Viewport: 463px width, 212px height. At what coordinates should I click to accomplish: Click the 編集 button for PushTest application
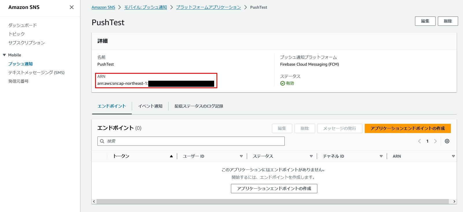(x=425, y=21)
